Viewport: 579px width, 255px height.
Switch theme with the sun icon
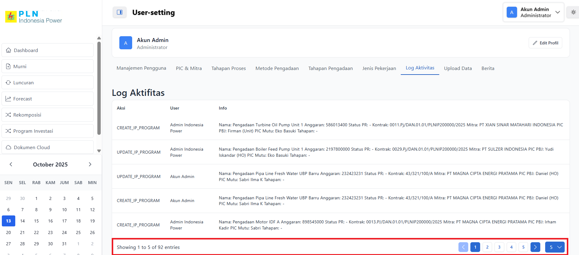573,12
